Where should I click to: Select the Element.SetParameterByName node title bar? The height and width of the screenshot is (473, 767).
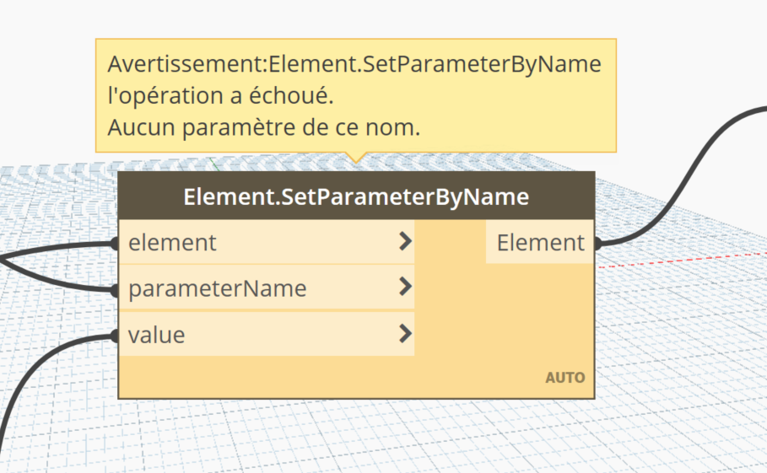[356, 196]
